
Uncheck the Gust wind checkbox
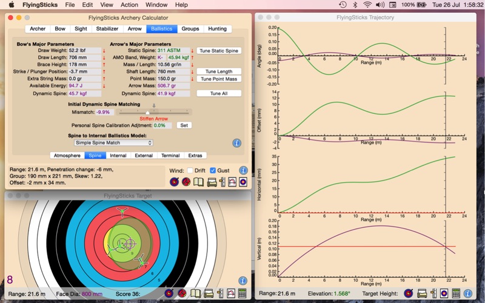coord(213,170)
